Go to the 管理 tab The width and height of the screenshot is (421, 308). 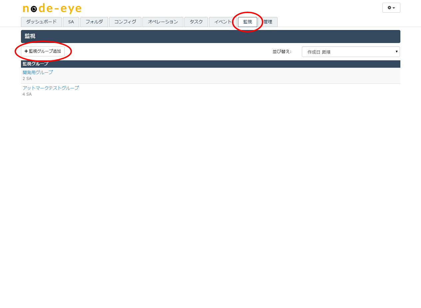point(268,22)
